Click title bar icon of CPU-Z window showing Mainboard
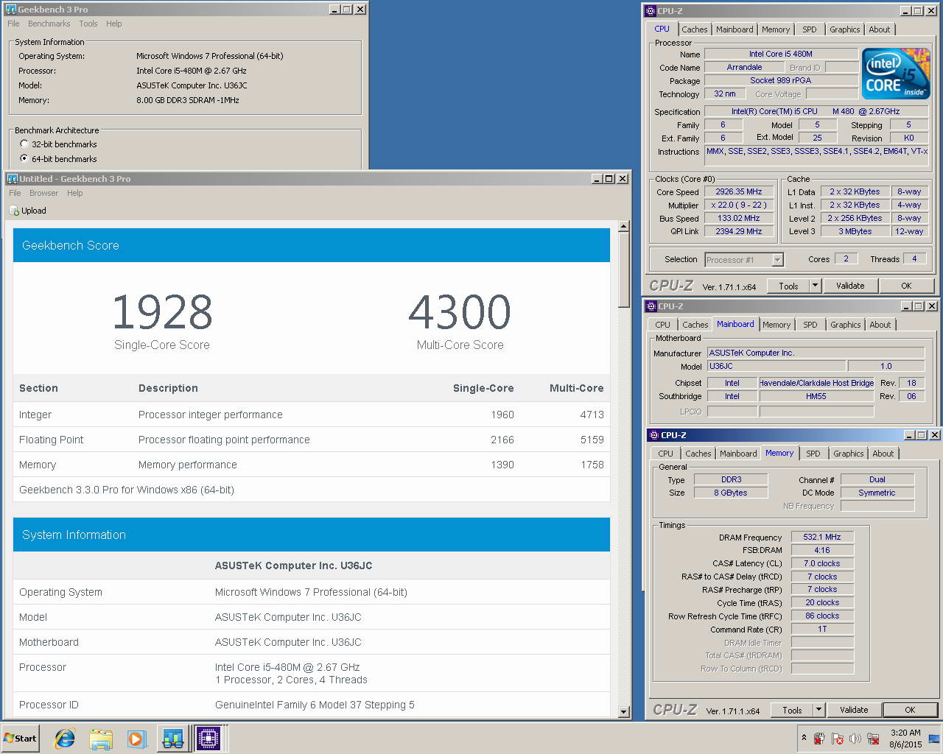The width and height of the screenshot is (943, 754). 651,306
